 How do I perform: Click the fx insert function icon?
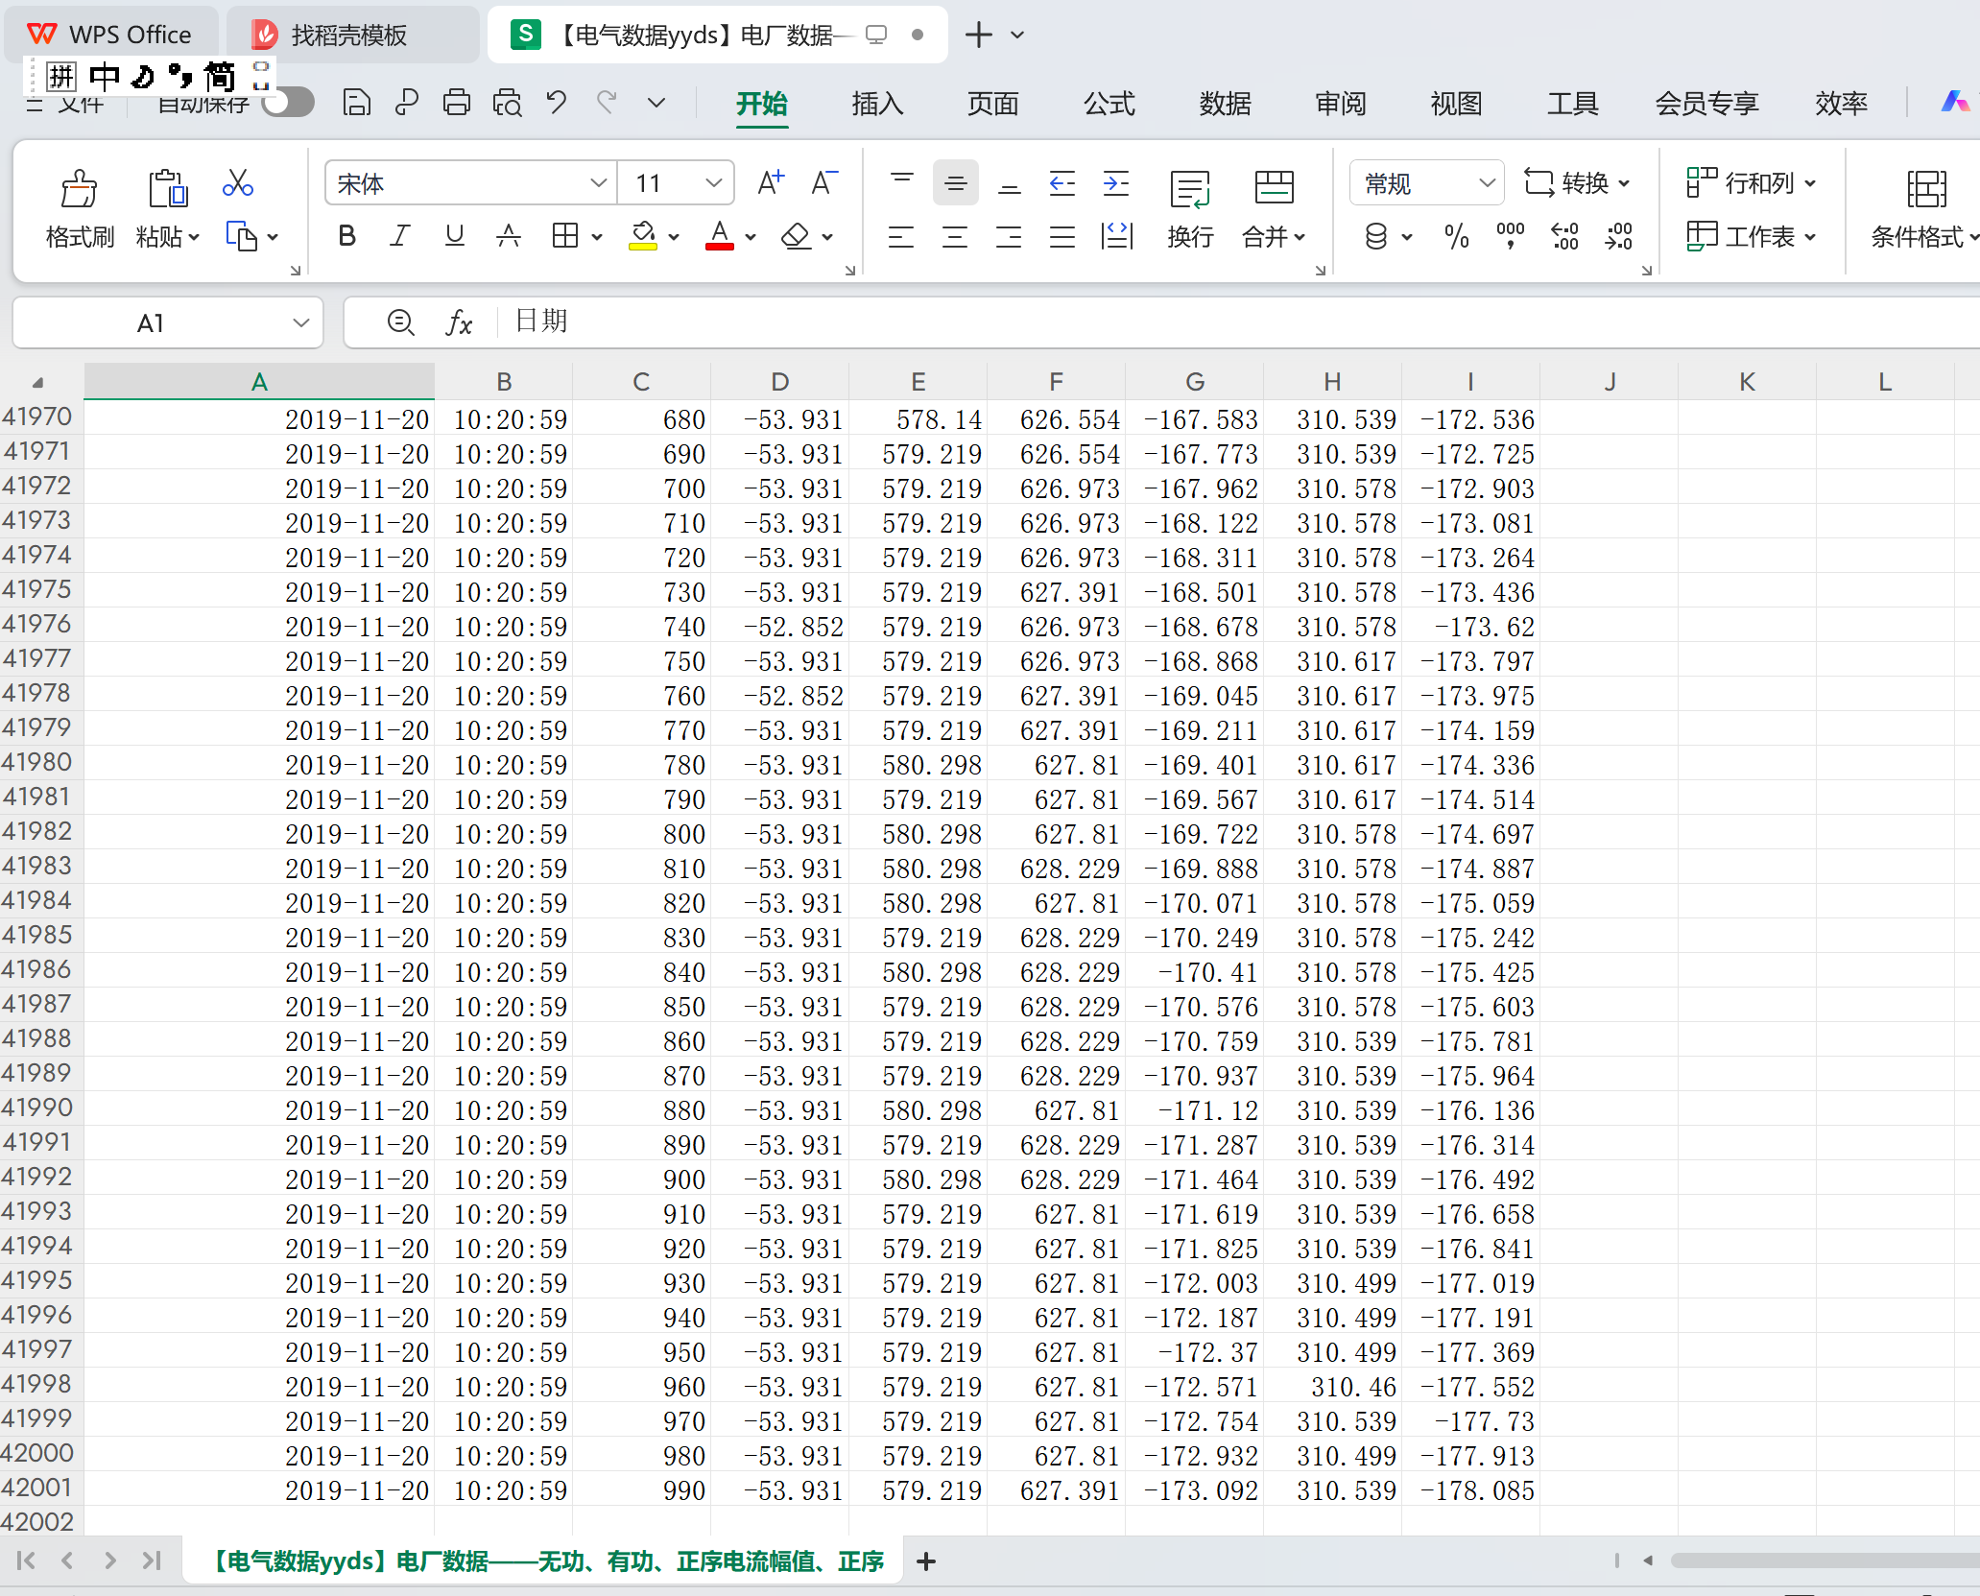point(459,322)
